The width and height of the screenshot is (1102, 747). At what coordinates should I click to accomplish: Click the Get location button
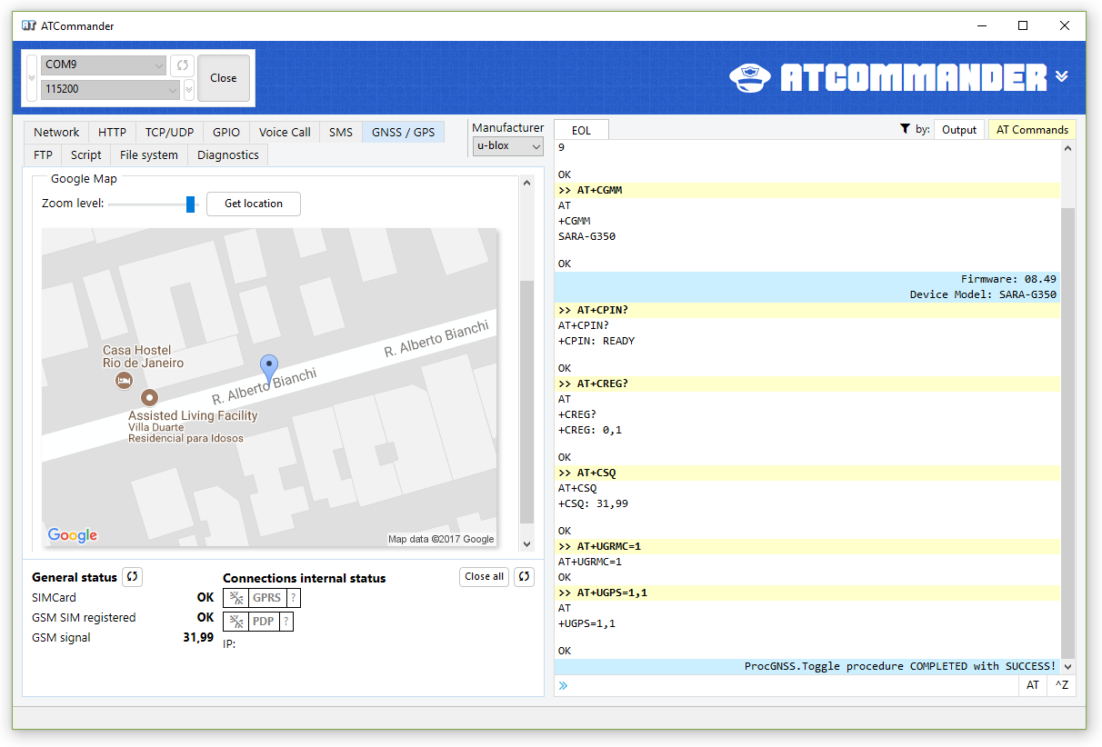254,204
